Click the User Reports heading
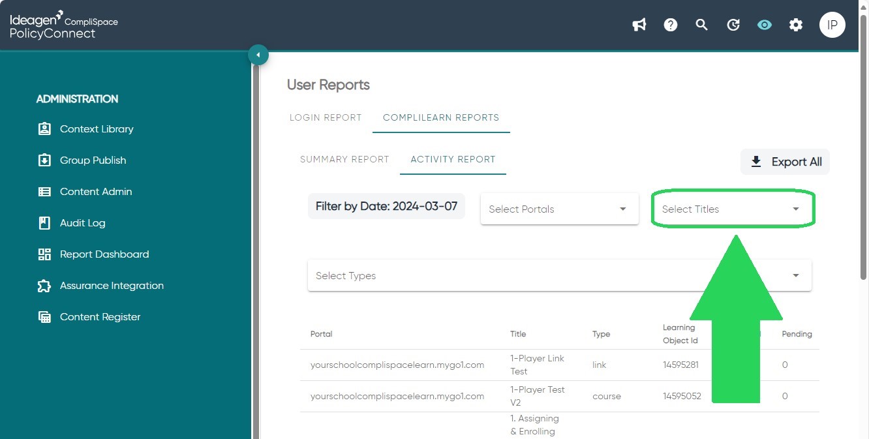This screenshot has width=869, height=439. (328, 85)
